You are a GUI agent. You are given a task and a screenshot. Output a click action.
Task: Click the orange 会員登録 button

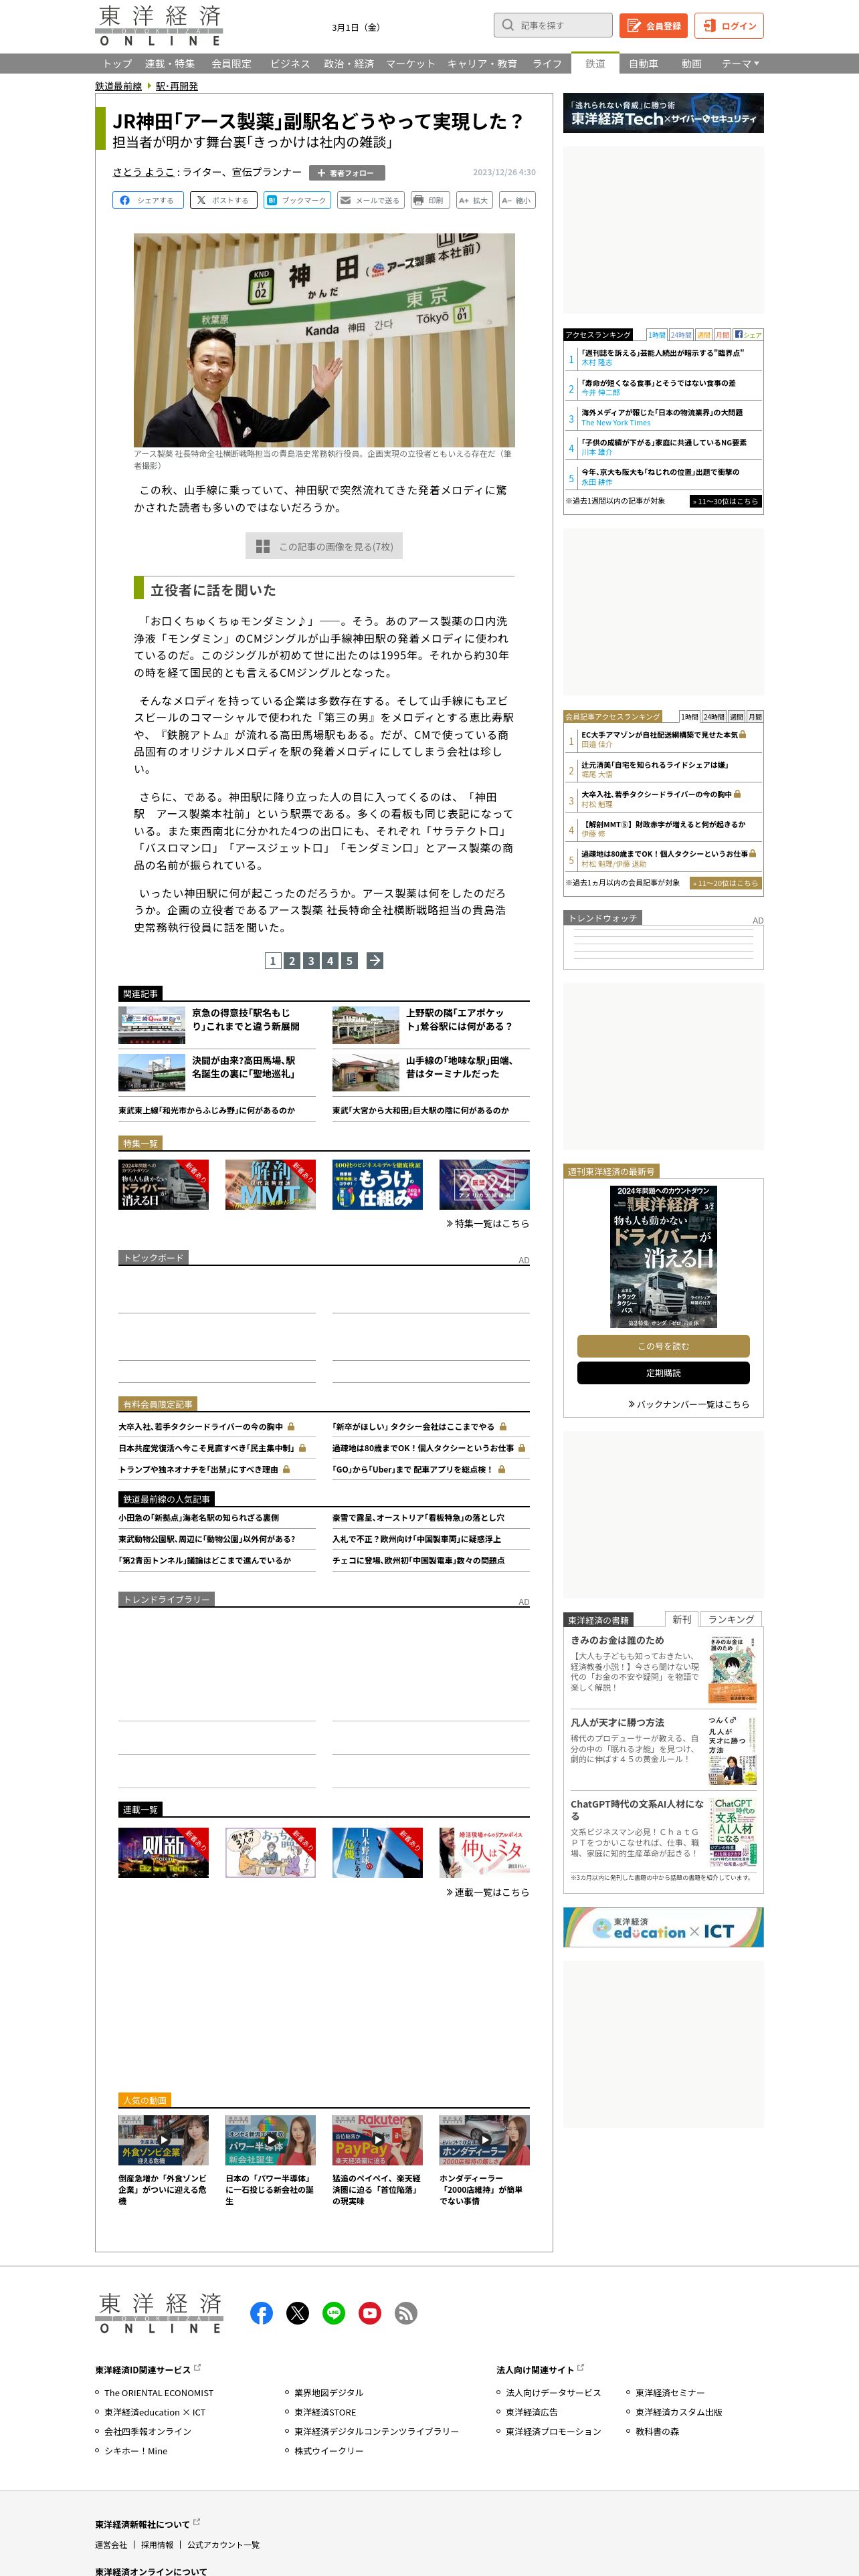coord(653,25)
